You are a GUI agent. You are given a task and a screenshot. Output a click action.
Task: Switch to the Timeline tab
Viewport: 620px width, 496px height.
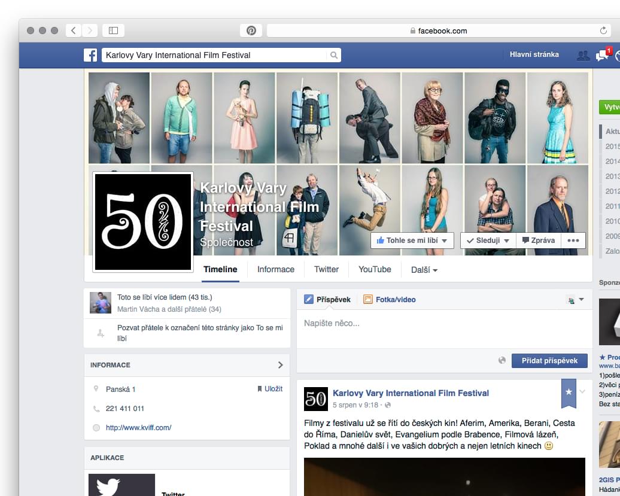pos(220,270)
